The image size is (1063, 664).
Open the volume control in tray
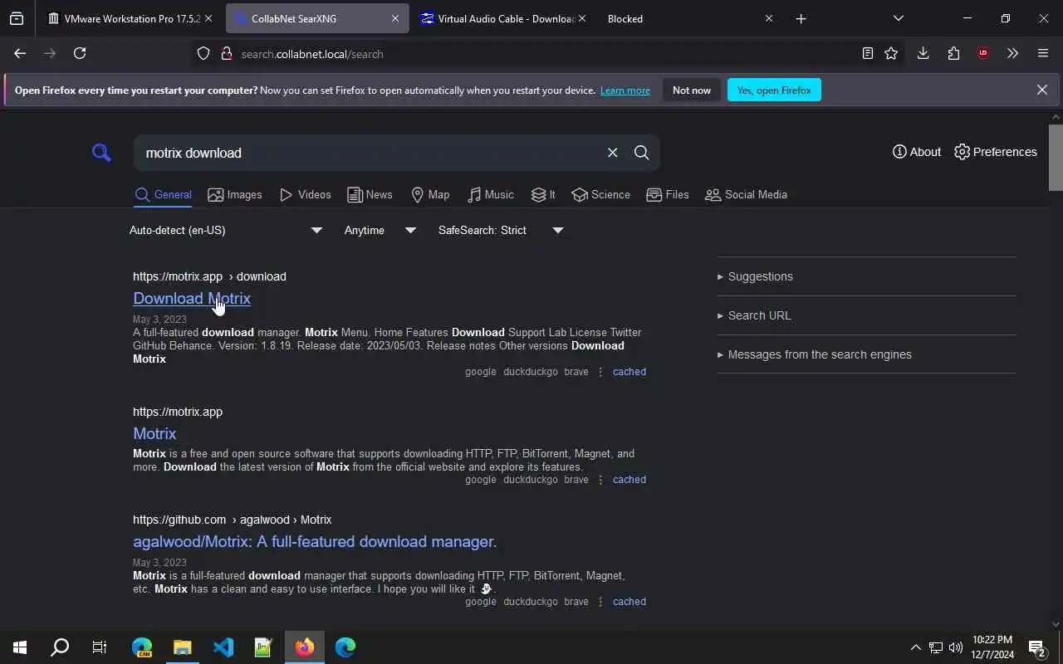coord(955,647)
